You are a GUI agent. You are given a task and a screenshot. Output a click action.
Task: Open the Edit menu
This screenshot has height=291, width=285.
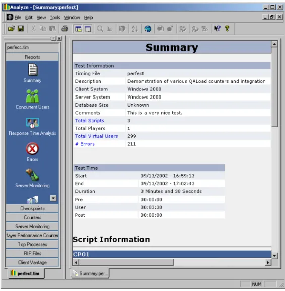click(x=29, y=18)
